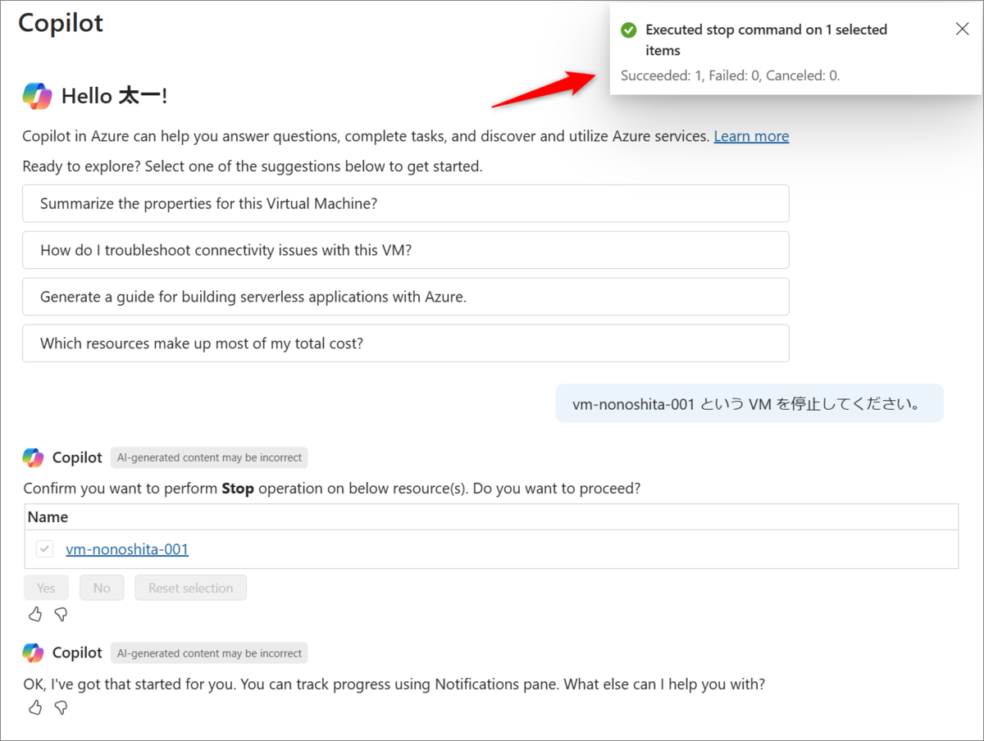Close the stop command notification toast

[x=963, y=30]
